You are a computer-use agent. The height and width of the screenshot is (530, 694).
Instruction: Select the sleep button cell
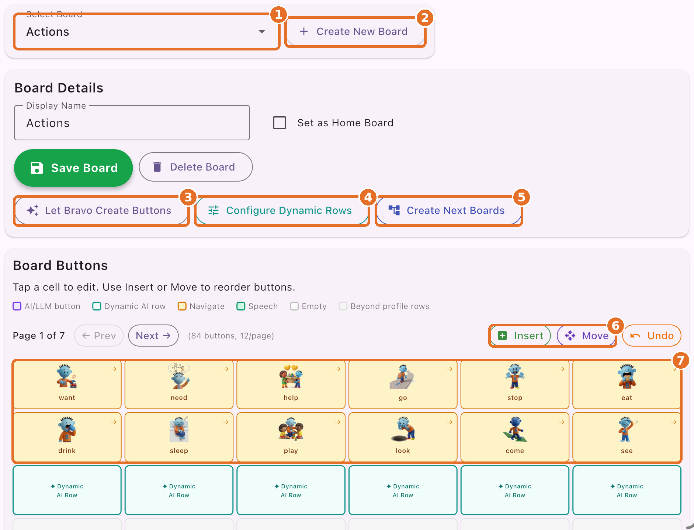pyautogui.click(x=179, y=437)
